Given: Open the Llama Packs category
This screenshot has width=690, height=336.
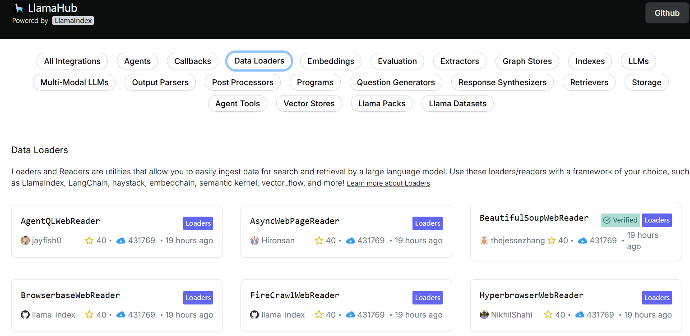Looking at the screenshot, I should click(x=382, y=104).
